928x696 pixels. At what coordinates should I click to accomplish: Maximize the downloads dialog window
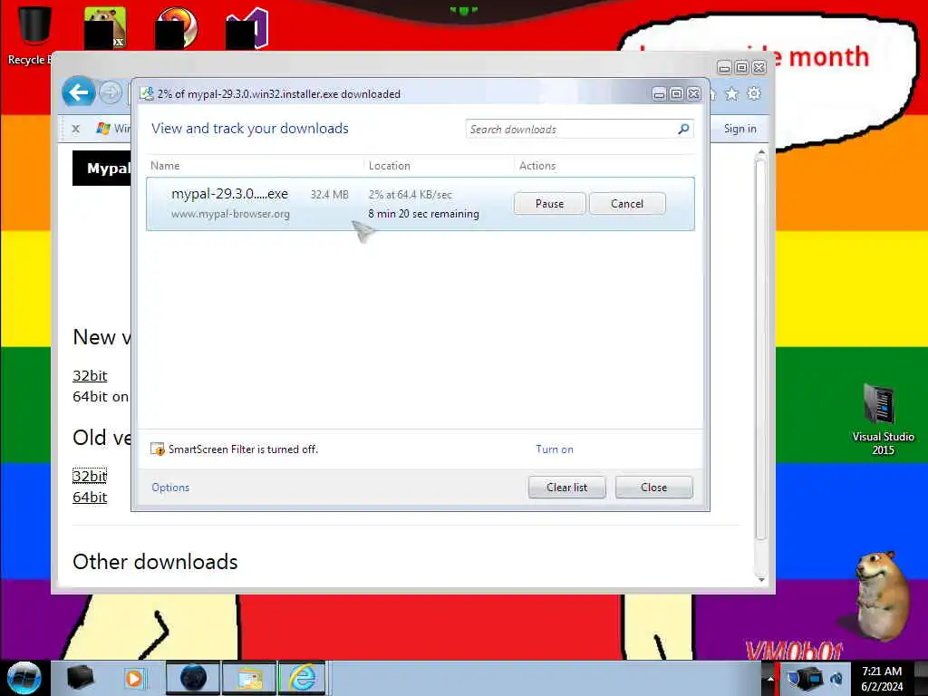click(x=676, y=93)
